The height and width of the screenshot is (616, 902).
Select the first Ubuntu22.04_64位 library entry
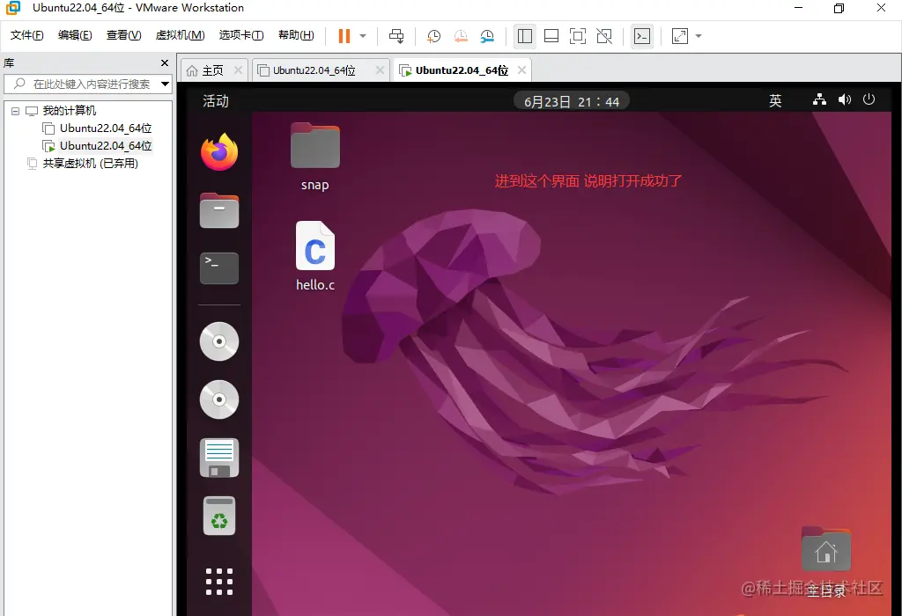pyautogui.click(x=106, y=128)
